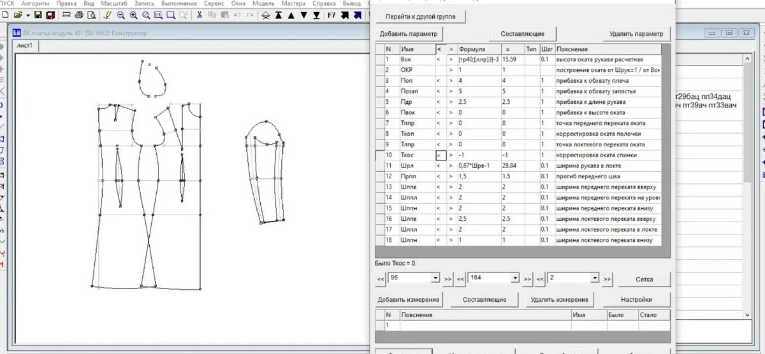The width and height of the screenshot is (765, 354).
Task: Click the F7 toolbar icon
Action: (331, 14)
